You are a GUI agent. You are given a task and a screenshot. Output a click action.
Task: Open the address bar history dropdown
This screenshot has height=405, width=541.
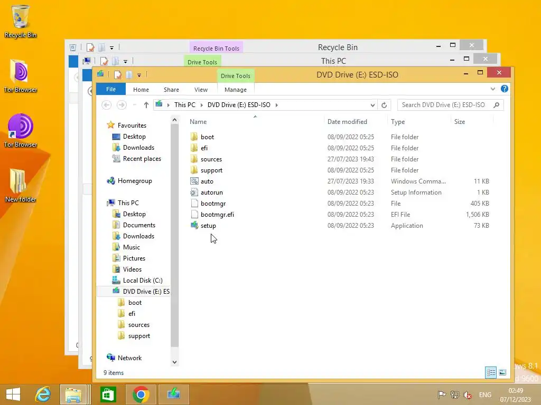pos(372,105)
